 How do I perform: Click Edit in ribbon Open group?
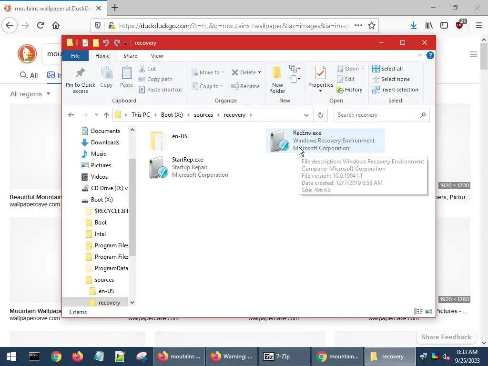[x=346, y=79]
